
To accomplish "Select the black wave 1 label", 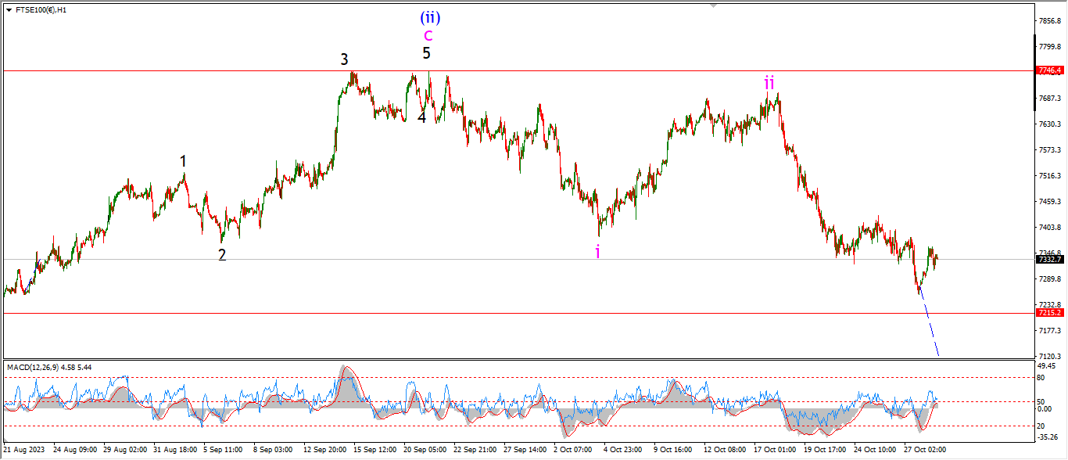I will 183,161.
